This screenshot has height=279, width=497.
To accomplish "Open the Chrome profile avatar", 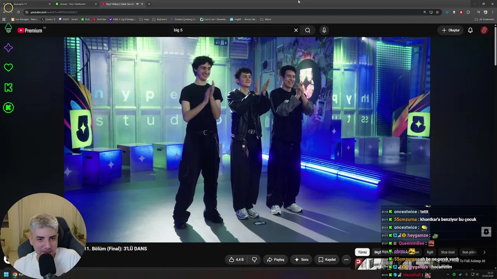I will [x=485, y=12].
